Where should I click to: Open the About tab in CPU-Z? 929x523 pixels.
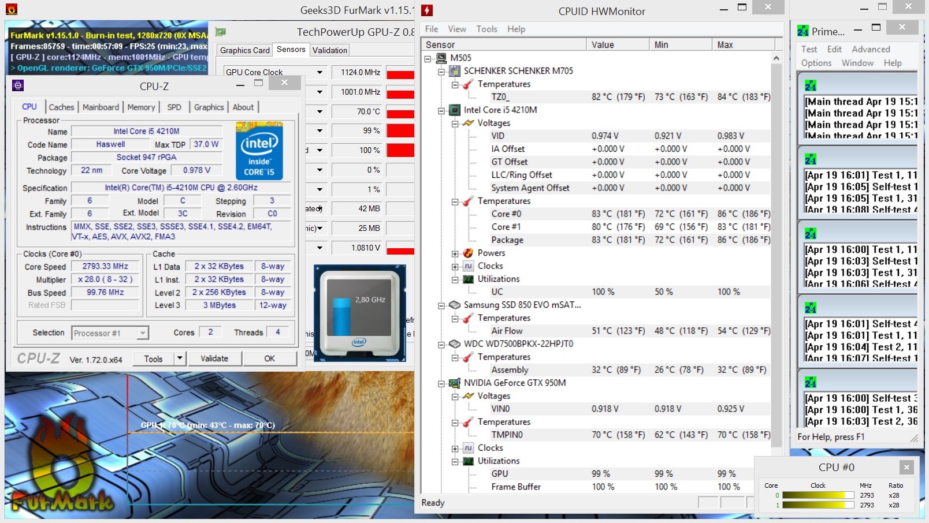[x=243, y=107]
